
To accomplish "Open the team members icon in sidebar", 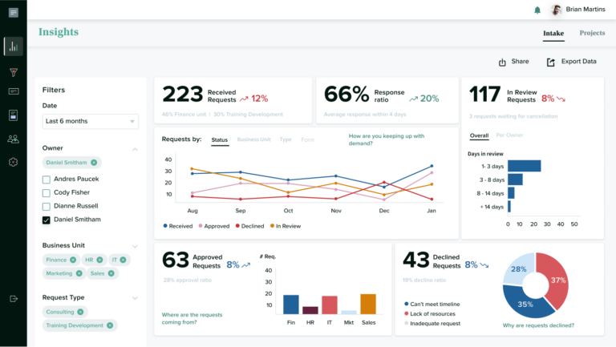I will coord(13,139).
